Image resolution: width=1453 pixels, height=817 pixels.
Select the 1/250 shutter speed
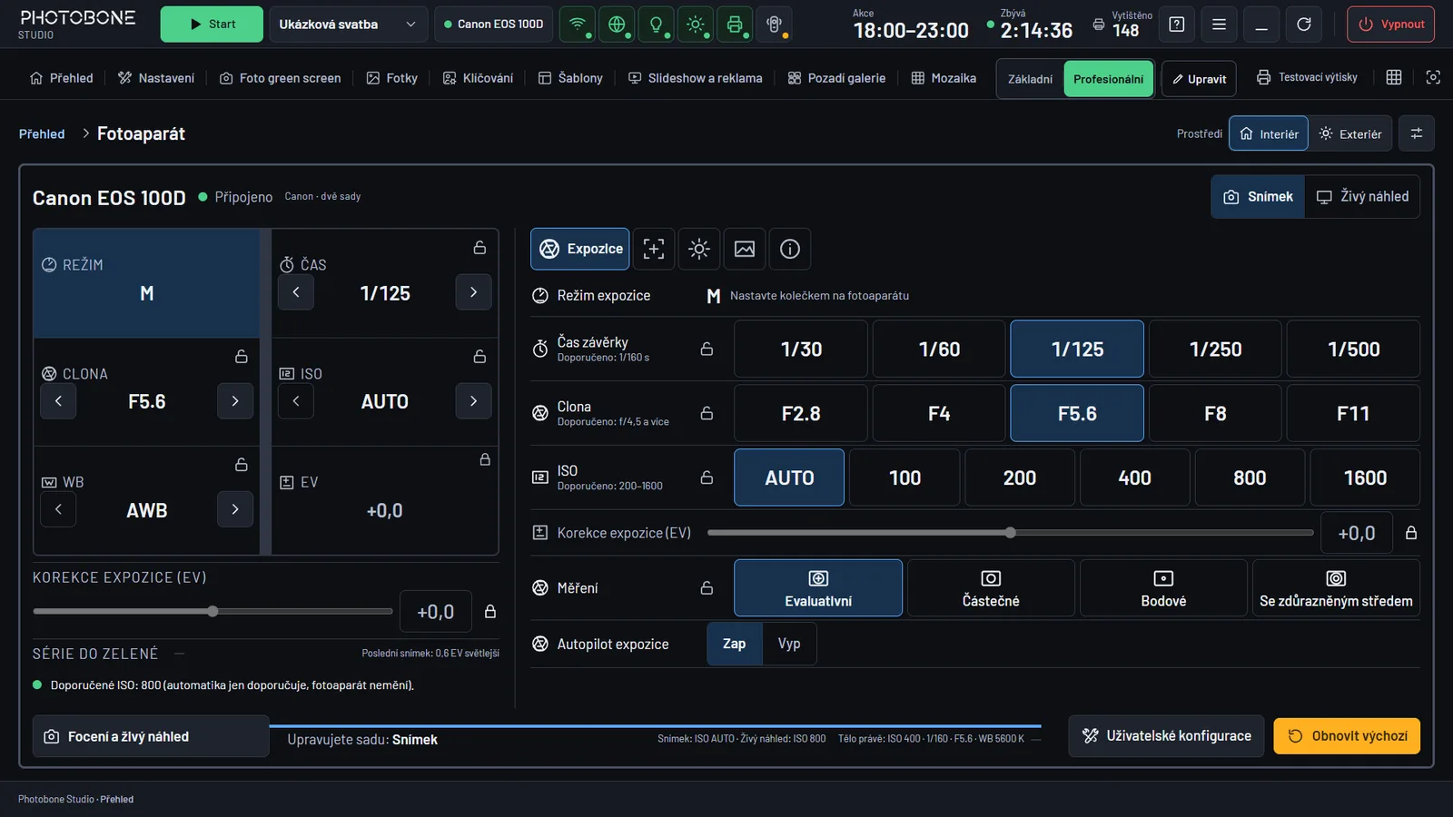1215,349
